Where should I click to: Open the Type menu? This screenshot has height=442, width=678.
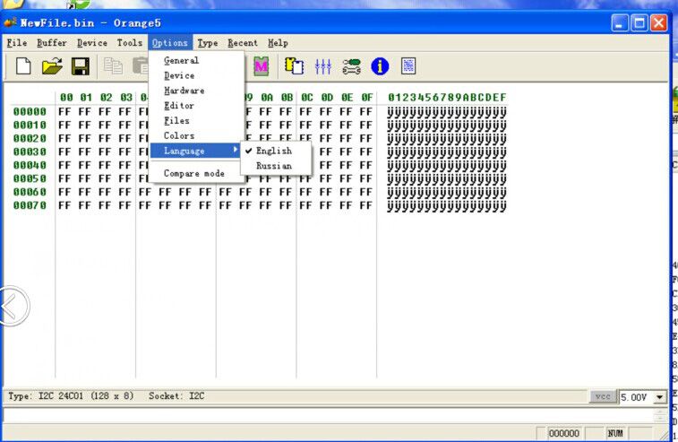point(207,42)
